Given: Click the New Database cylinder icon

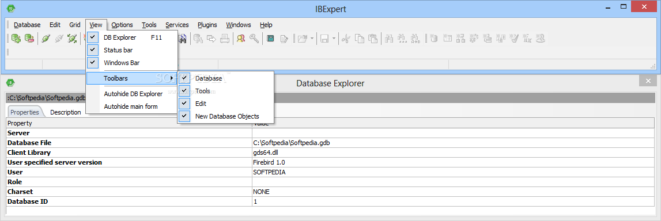Looking at the screenshot, I should click(x=434, y=39).
